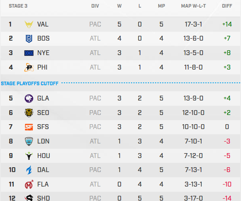Click the GLA team logo icon
The width and height of the screenshot is (241, 201).
29,98
